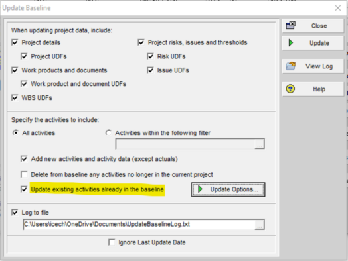
Task: Toggle the WBS UDFs checkbox
Action: point(15,97)
